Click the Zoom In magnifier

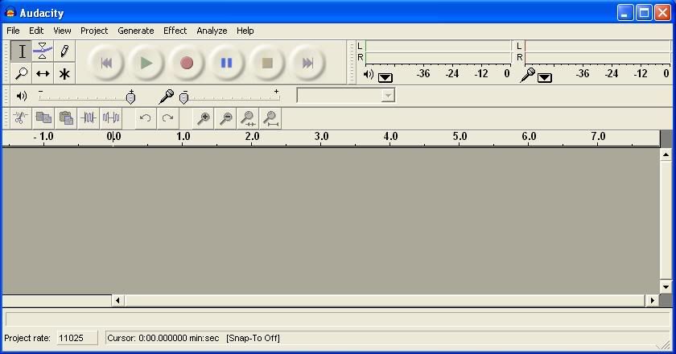203,117
